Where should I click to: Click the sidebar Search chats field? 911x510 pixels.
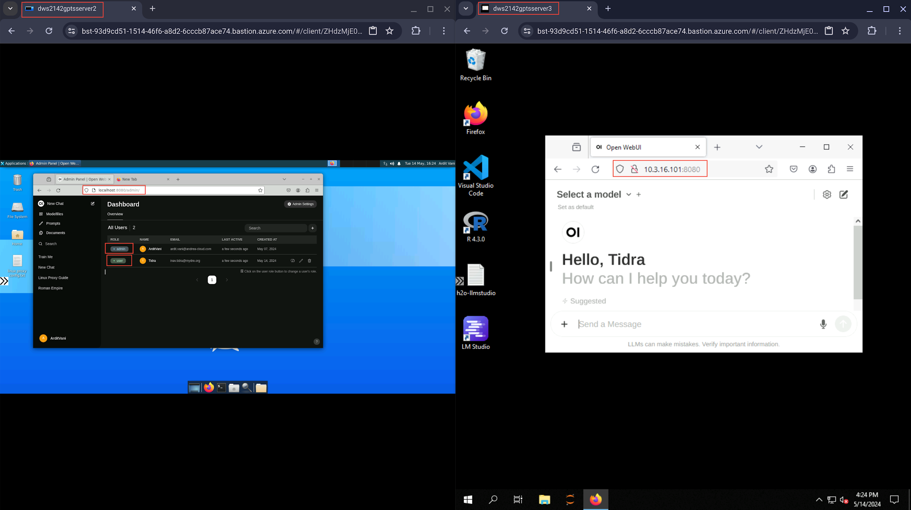pos(67,244)
